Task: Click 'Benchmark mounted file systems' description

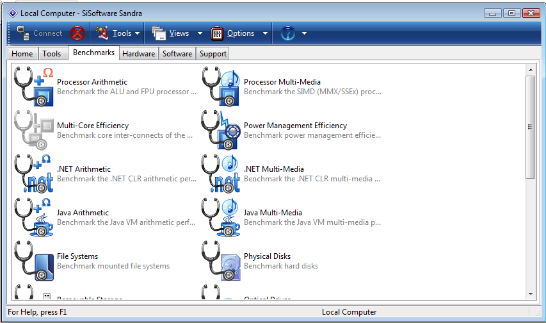Action: (x=113, y=266)
